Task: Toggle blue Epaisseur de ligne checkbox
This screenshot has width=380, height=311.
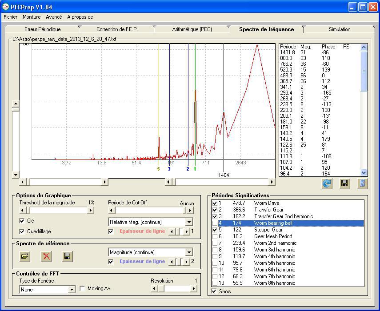Action: click(x=111, y=262)
